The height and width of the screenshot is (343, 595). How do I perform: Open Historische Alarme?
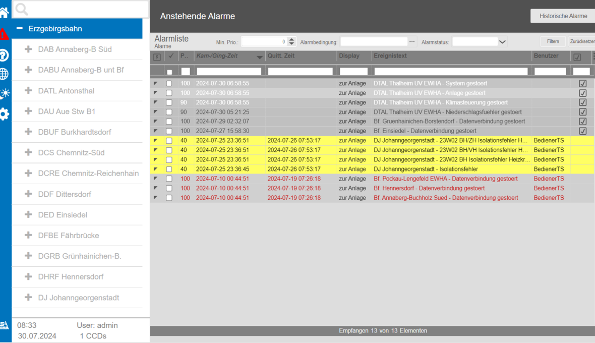[x=563, y=16]
